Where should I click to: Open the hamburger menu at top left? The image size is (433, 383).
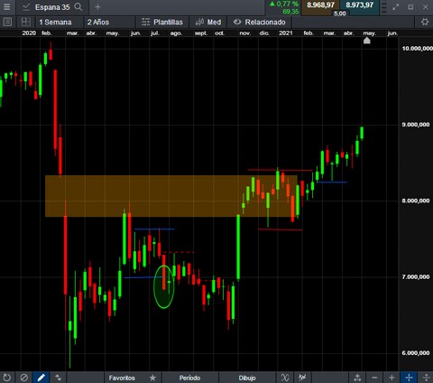tap(6, 7)
